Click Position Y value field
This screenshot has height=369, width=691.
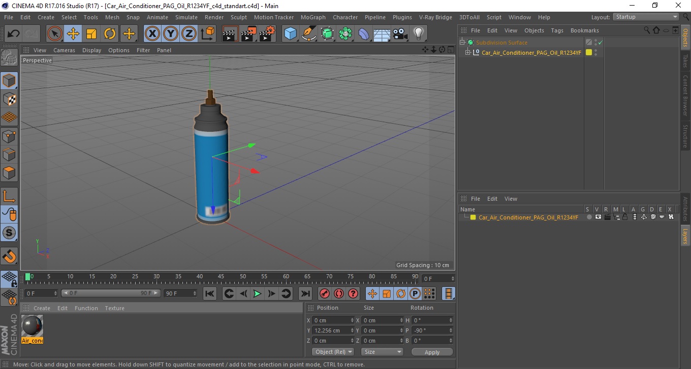tap(333, 330)
